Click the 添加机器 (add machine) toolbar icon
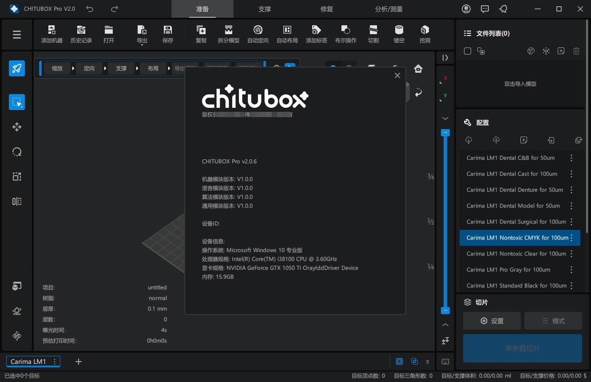This screenshot has width=591, height=382. point(52,34)
